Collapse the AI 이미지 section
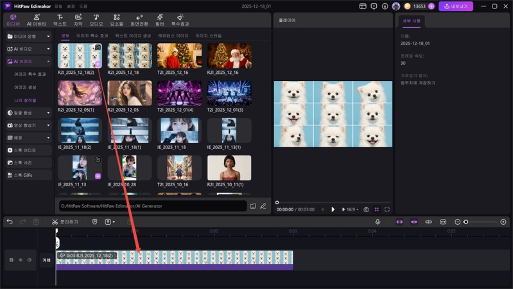This screenshot has height=289, width=513. [29, 61]
